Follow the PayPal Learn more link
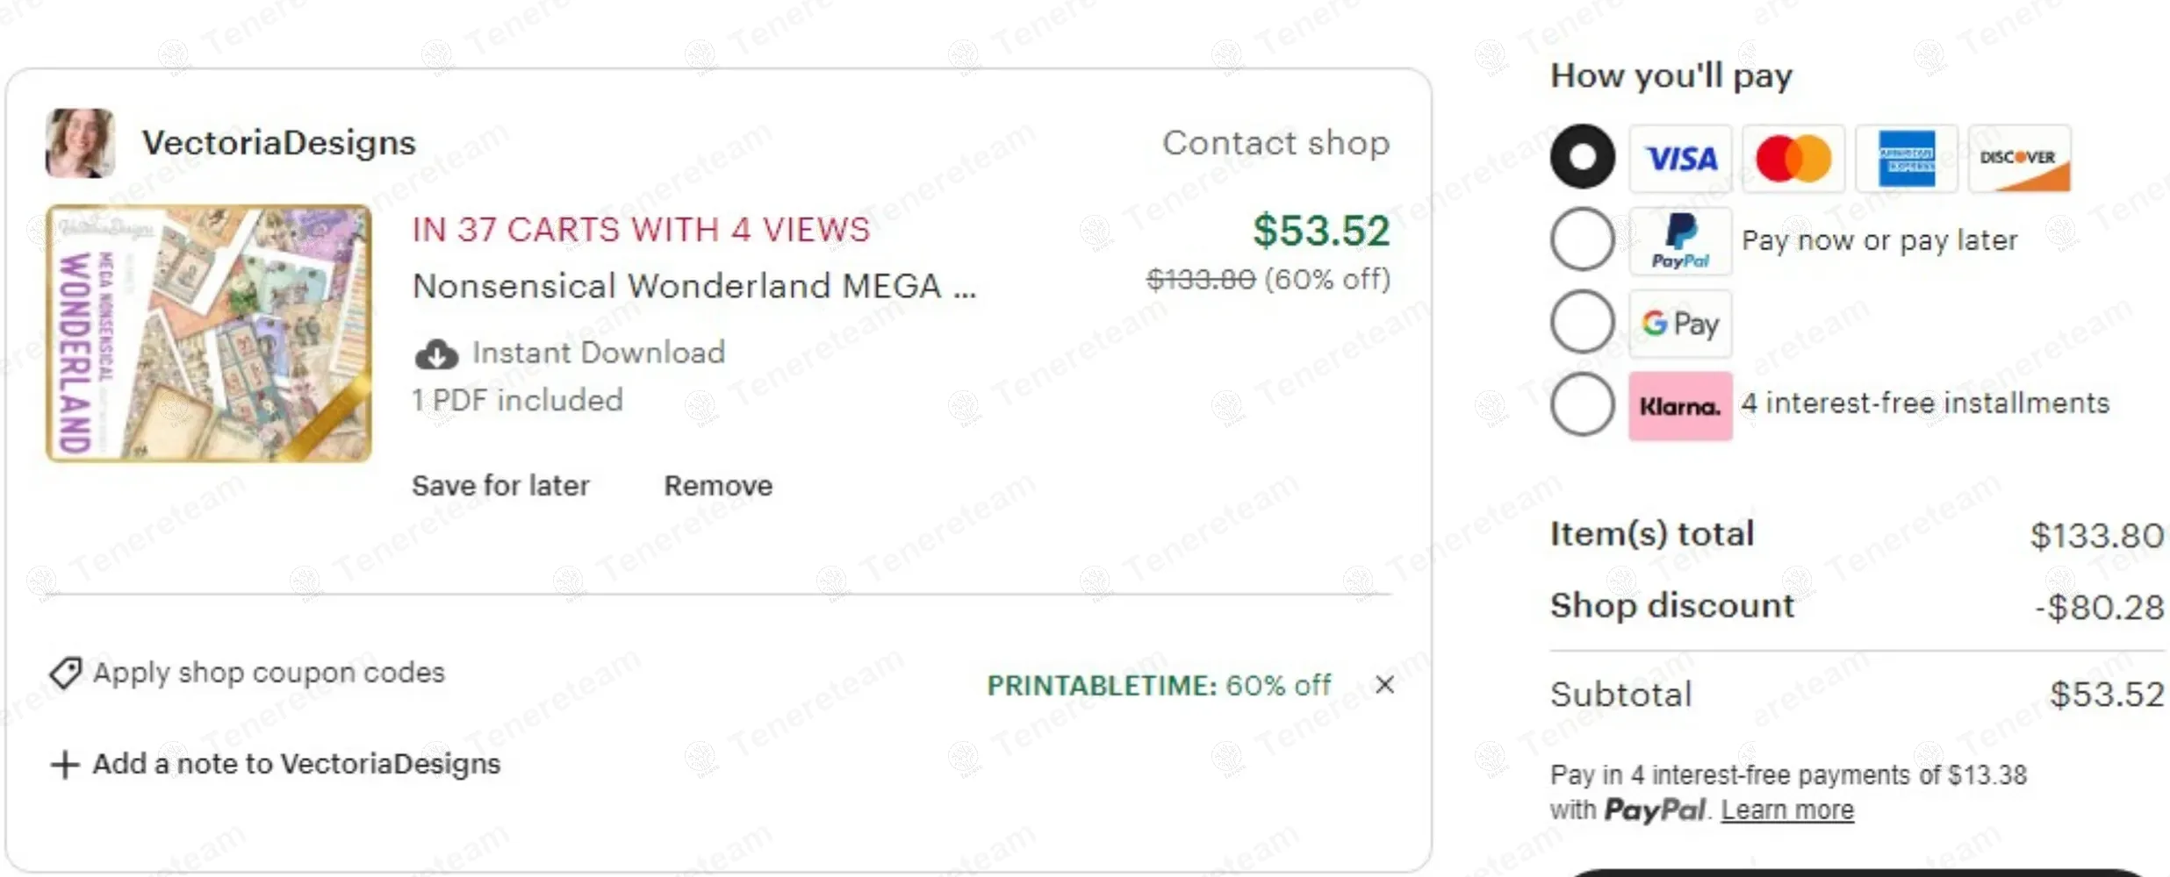The width and height of the screenshot is (2170, 877). click(x=1786, y=809)
